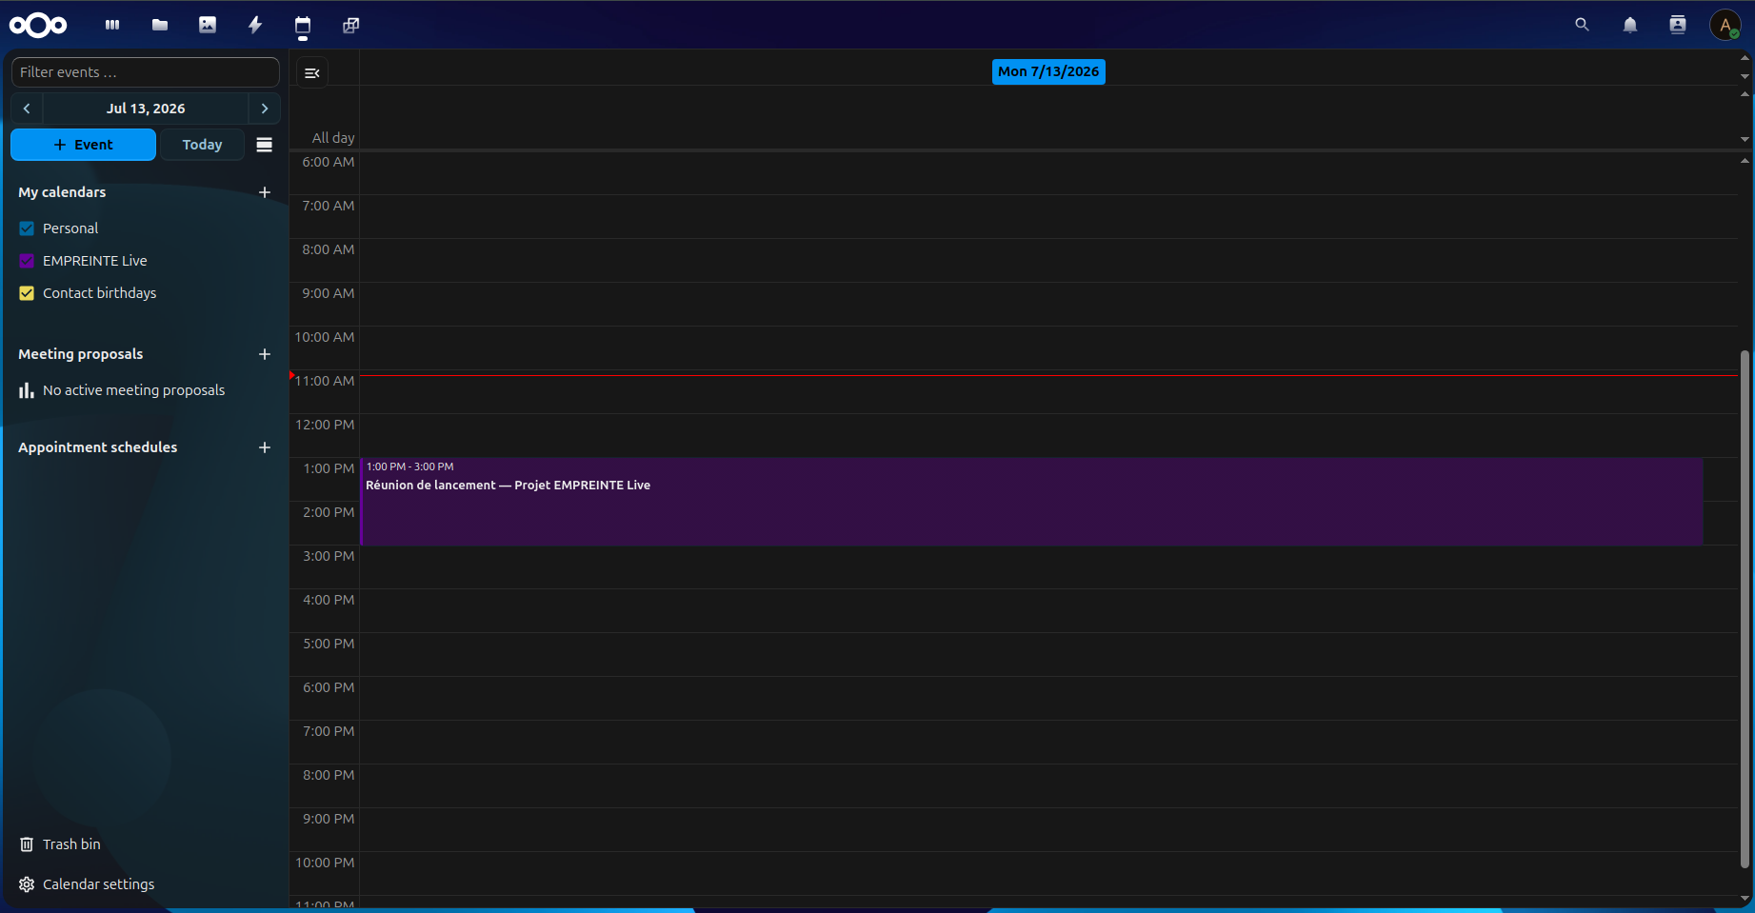Click the Mon 7/13/2026 day header
The height and width of the screenshot is (913, 1755).
pyautogui.click(x=1048, y=71)
